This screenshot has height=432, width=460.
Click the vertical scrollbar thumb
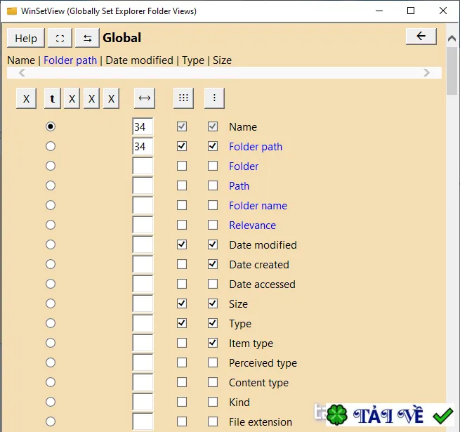point(452,71)
